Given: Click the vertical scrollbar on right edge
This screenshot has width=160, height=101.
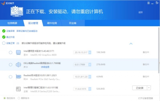Looking at the screenshot, I should click(159, 50).
